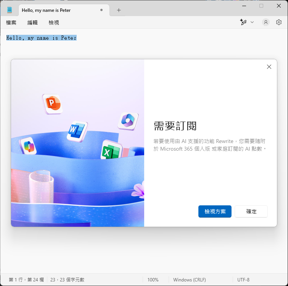Image resolution: width=288 pixels, height=286 pixels.
Task: Open the 檢視 menu
Action: (x=54, y=23)
